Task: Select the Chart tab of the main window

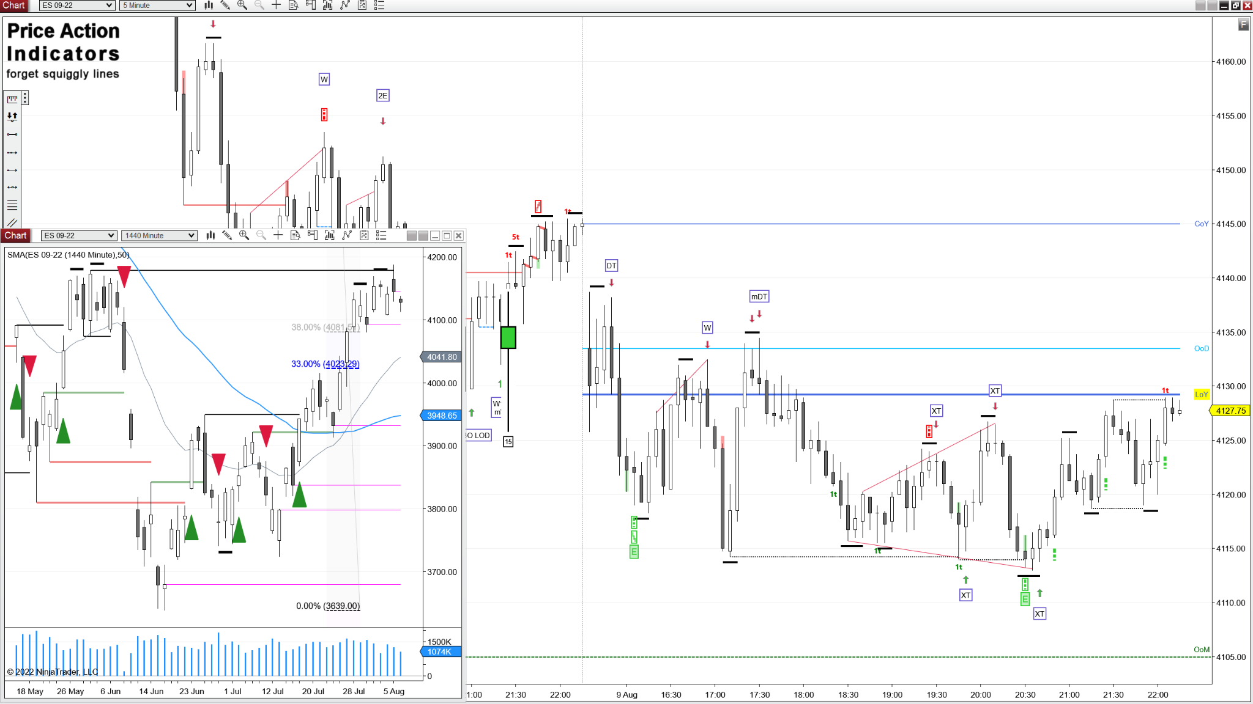Action: click(13, 5)
